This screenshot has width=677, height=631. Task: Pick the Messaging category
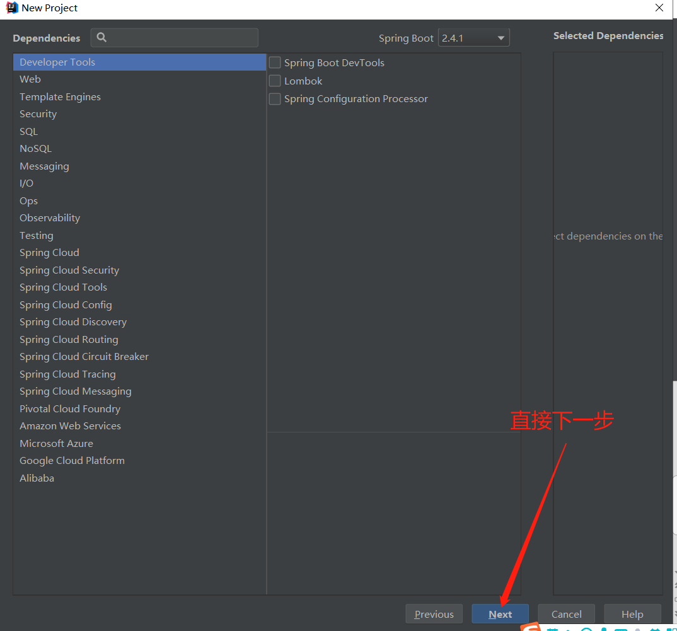click(x=139, y=166)
